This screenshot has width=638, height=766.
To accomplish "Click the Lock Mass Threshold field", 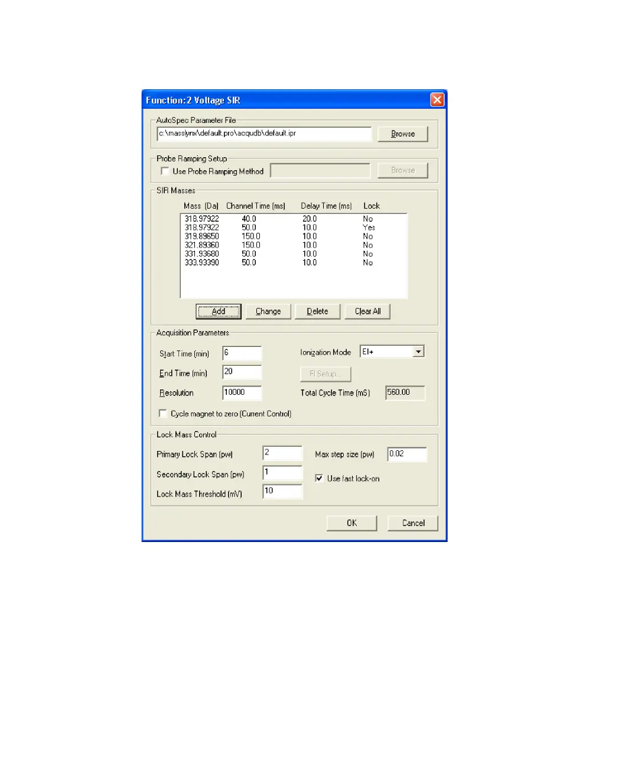I will [282, 492].
